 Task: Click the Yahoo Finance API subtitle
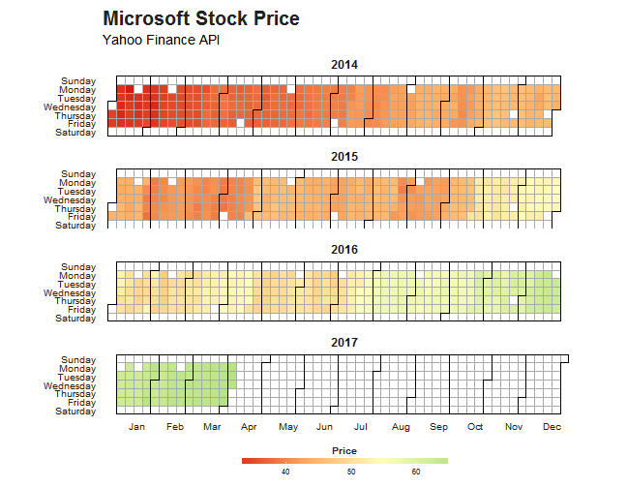point(161,41)
